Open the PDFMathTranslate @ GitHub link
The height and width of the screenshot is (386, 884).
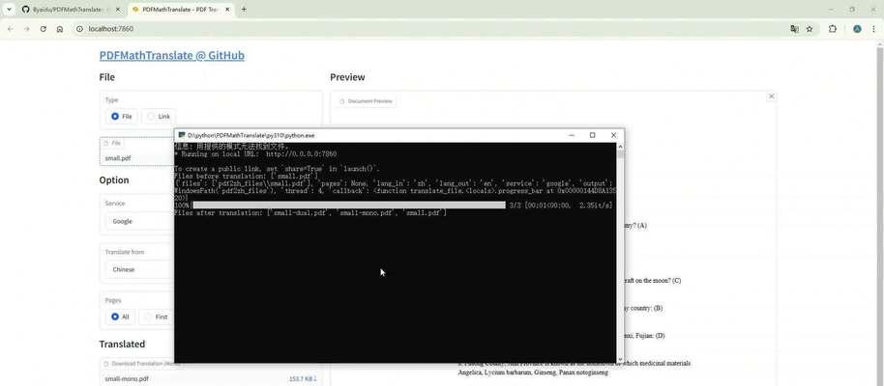click(x=172, y=55)
